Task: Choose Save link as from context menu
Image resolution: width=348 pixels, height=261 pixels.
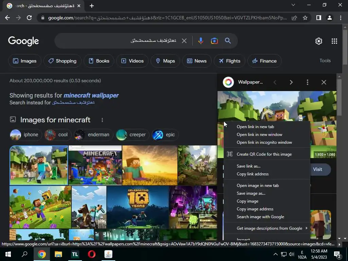Action: [x=267, y=166]
